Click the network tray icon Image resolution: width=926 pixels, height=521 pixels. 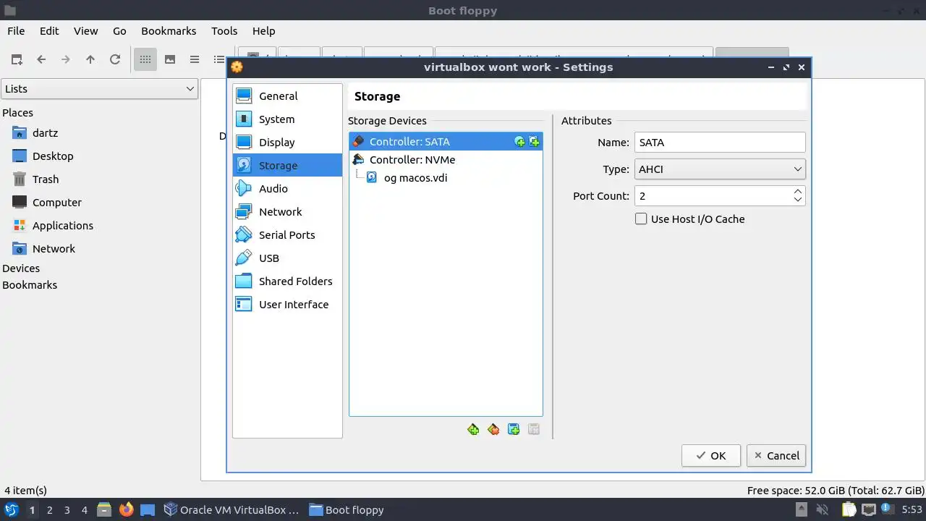(x=869, y=509)
